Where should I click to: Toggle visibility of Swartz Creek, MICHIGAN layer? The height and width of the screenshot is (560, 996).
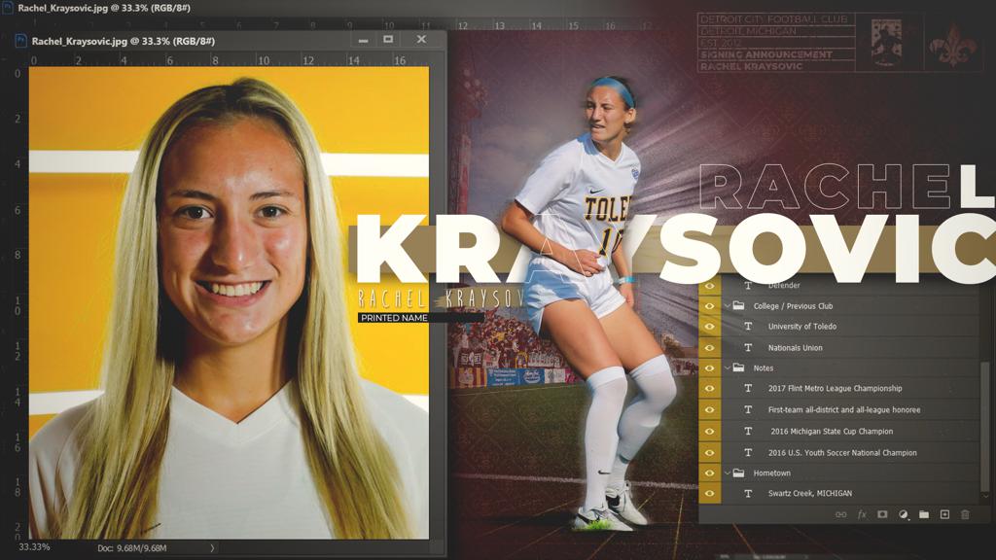coord(709,493)
